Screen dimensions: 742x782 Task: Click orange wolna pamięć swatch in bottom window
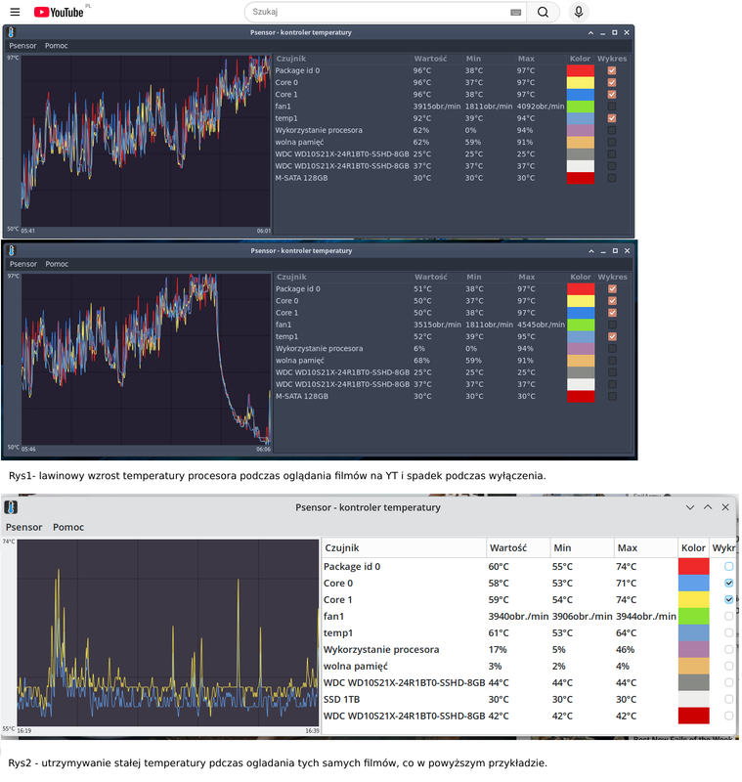pos(694,667)
